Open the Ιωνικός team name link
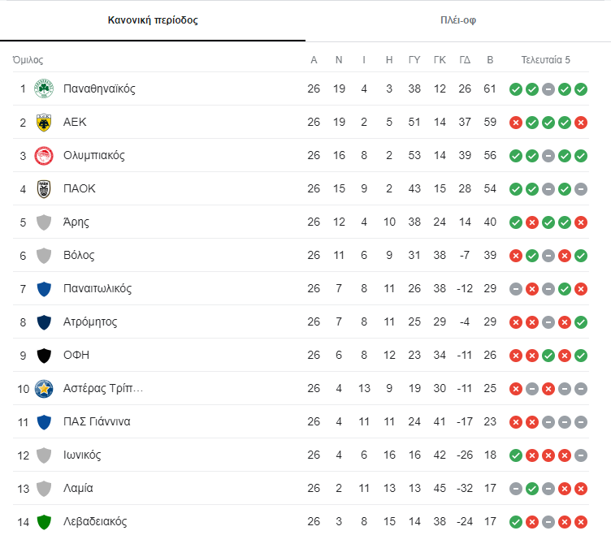 click(x=82, y=455)
